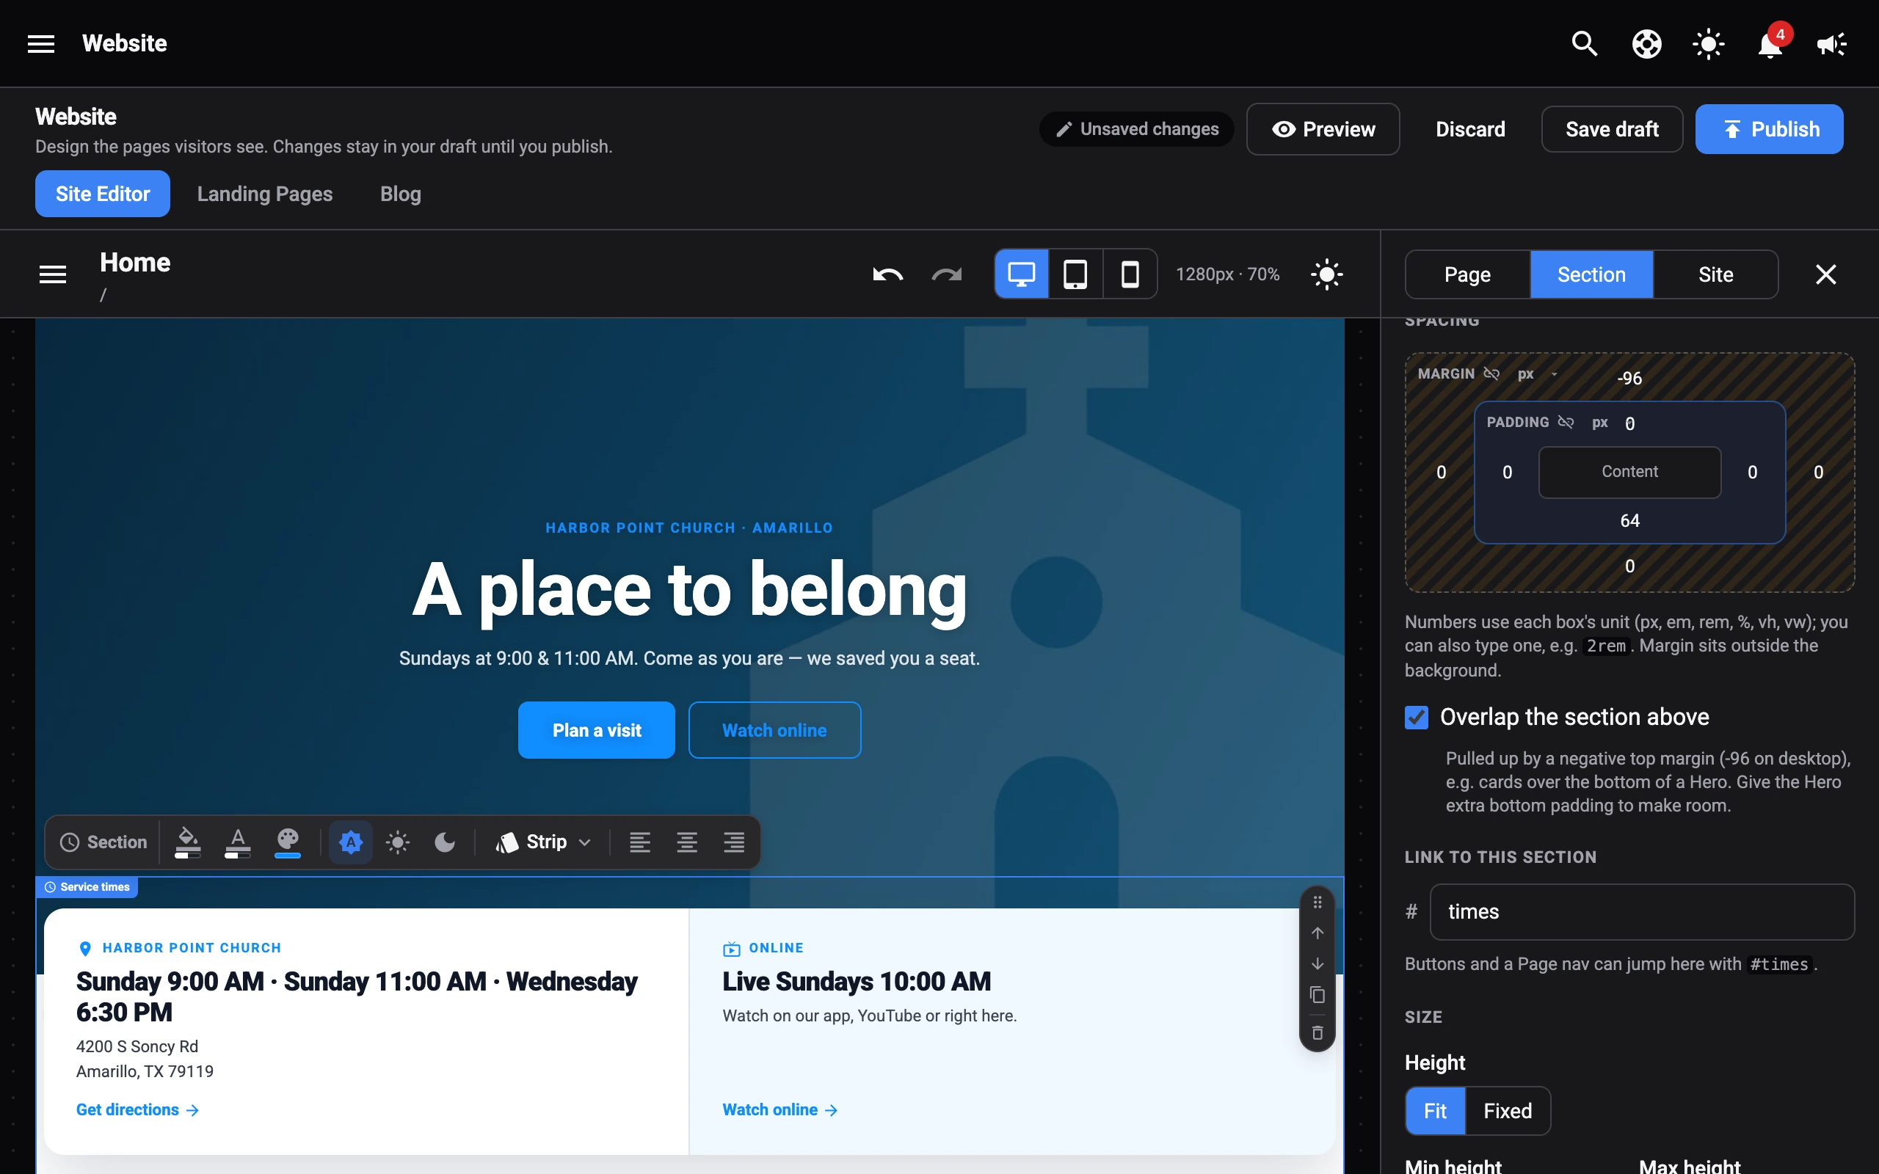Undo the last edit

887,274
